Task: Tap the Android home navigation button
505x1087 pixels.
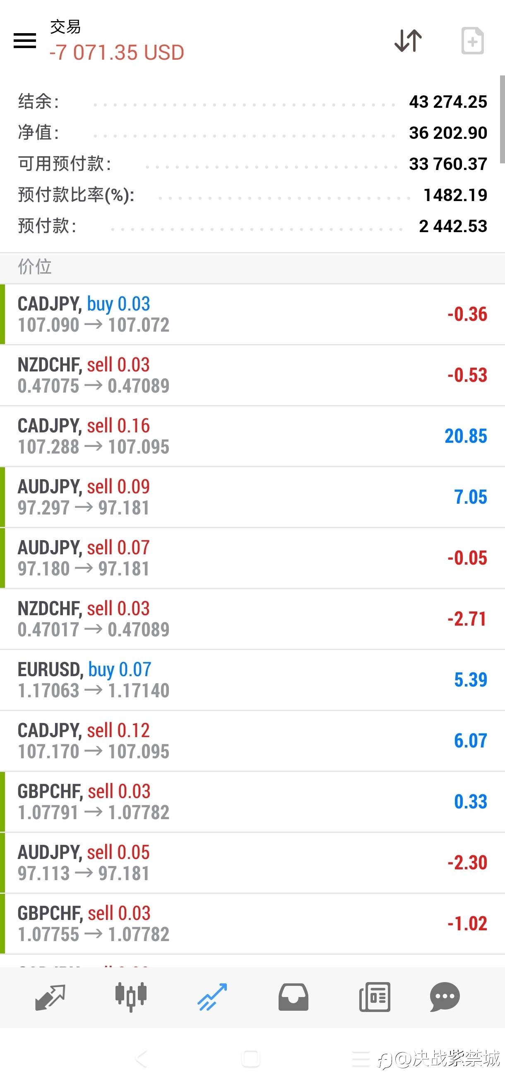Action: pos(251,1059)
